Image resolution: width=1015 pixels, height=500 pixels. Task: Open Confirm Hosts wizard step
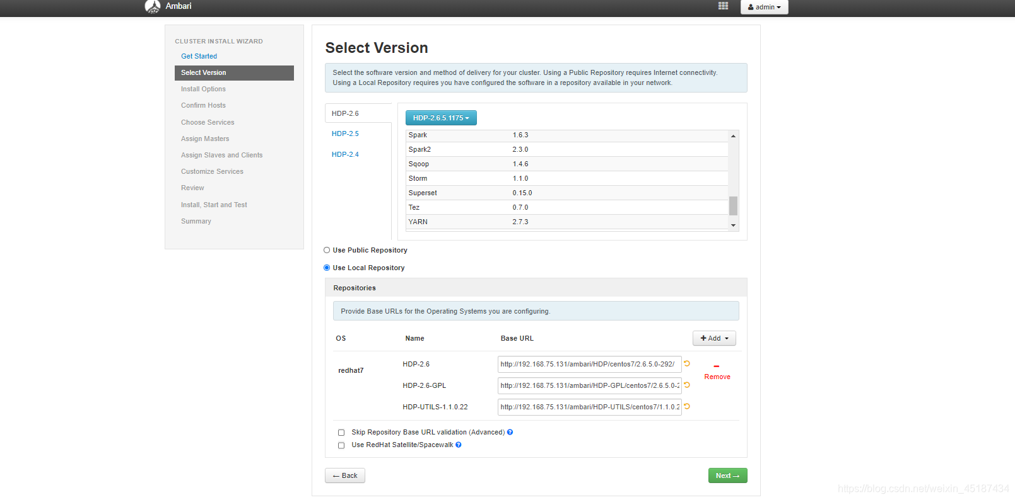[x=203, y=105]
